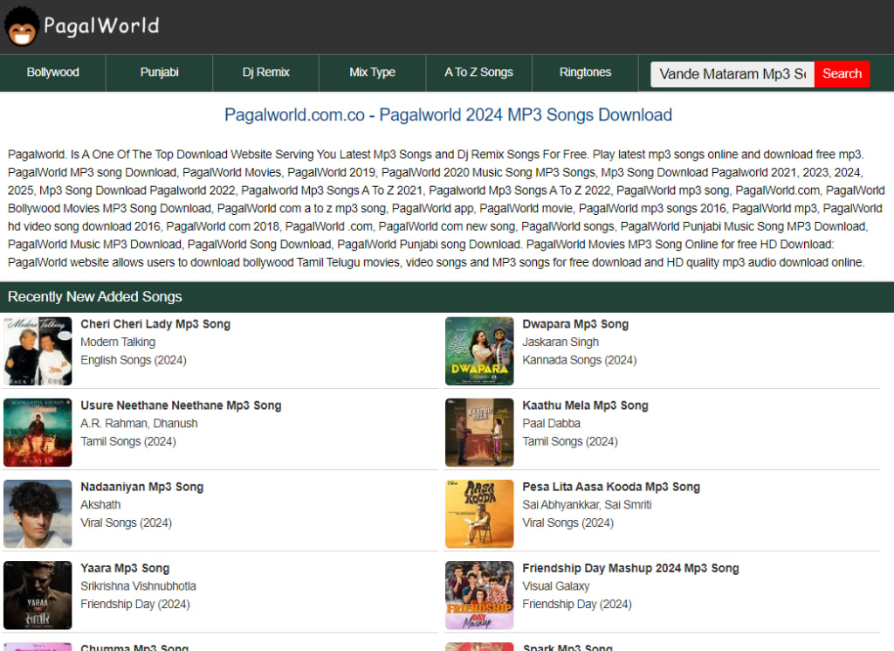Screen dimensions: 894x651
Task: Select Friendship Day (2024) under Yaara
Action: pyautogui.click(x=135, y=604)
